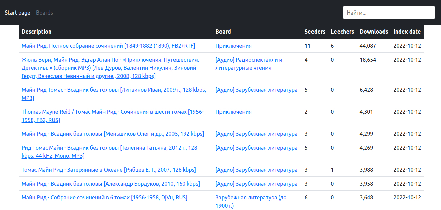Focus the Найти search field
Screen dimensions: 441x210
point(389,13)
